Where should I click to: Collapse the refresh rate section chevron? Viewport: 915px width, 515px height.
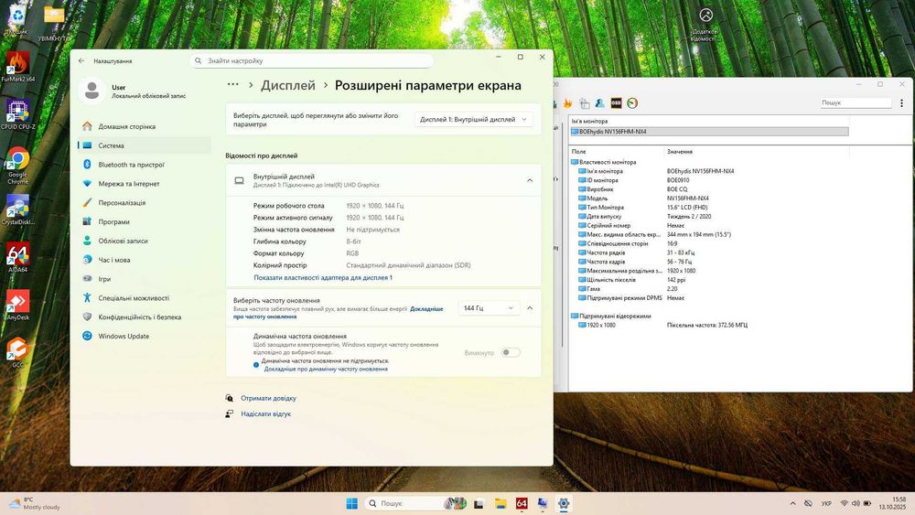click(x=530, y=308)
